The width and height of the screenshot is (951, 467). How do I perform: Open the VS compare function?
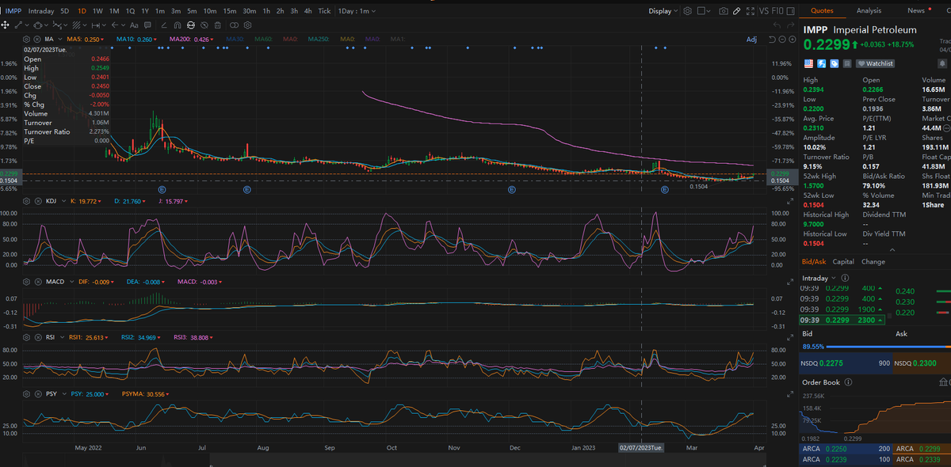pyautogui.click(x=763, y=11)
